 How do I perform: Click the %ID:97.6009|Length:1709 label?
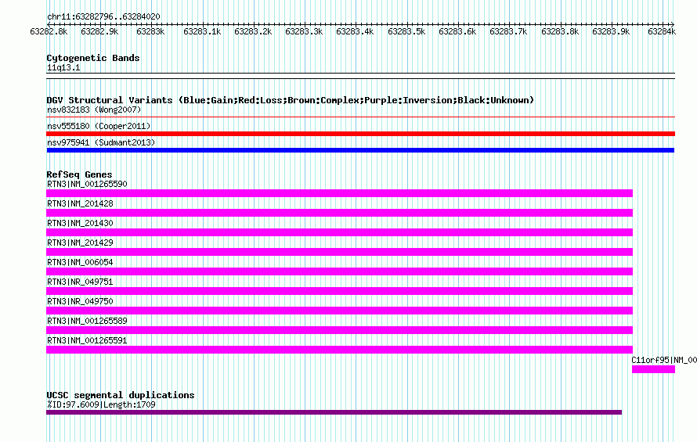pyautogui.click(x=101, y=404)
